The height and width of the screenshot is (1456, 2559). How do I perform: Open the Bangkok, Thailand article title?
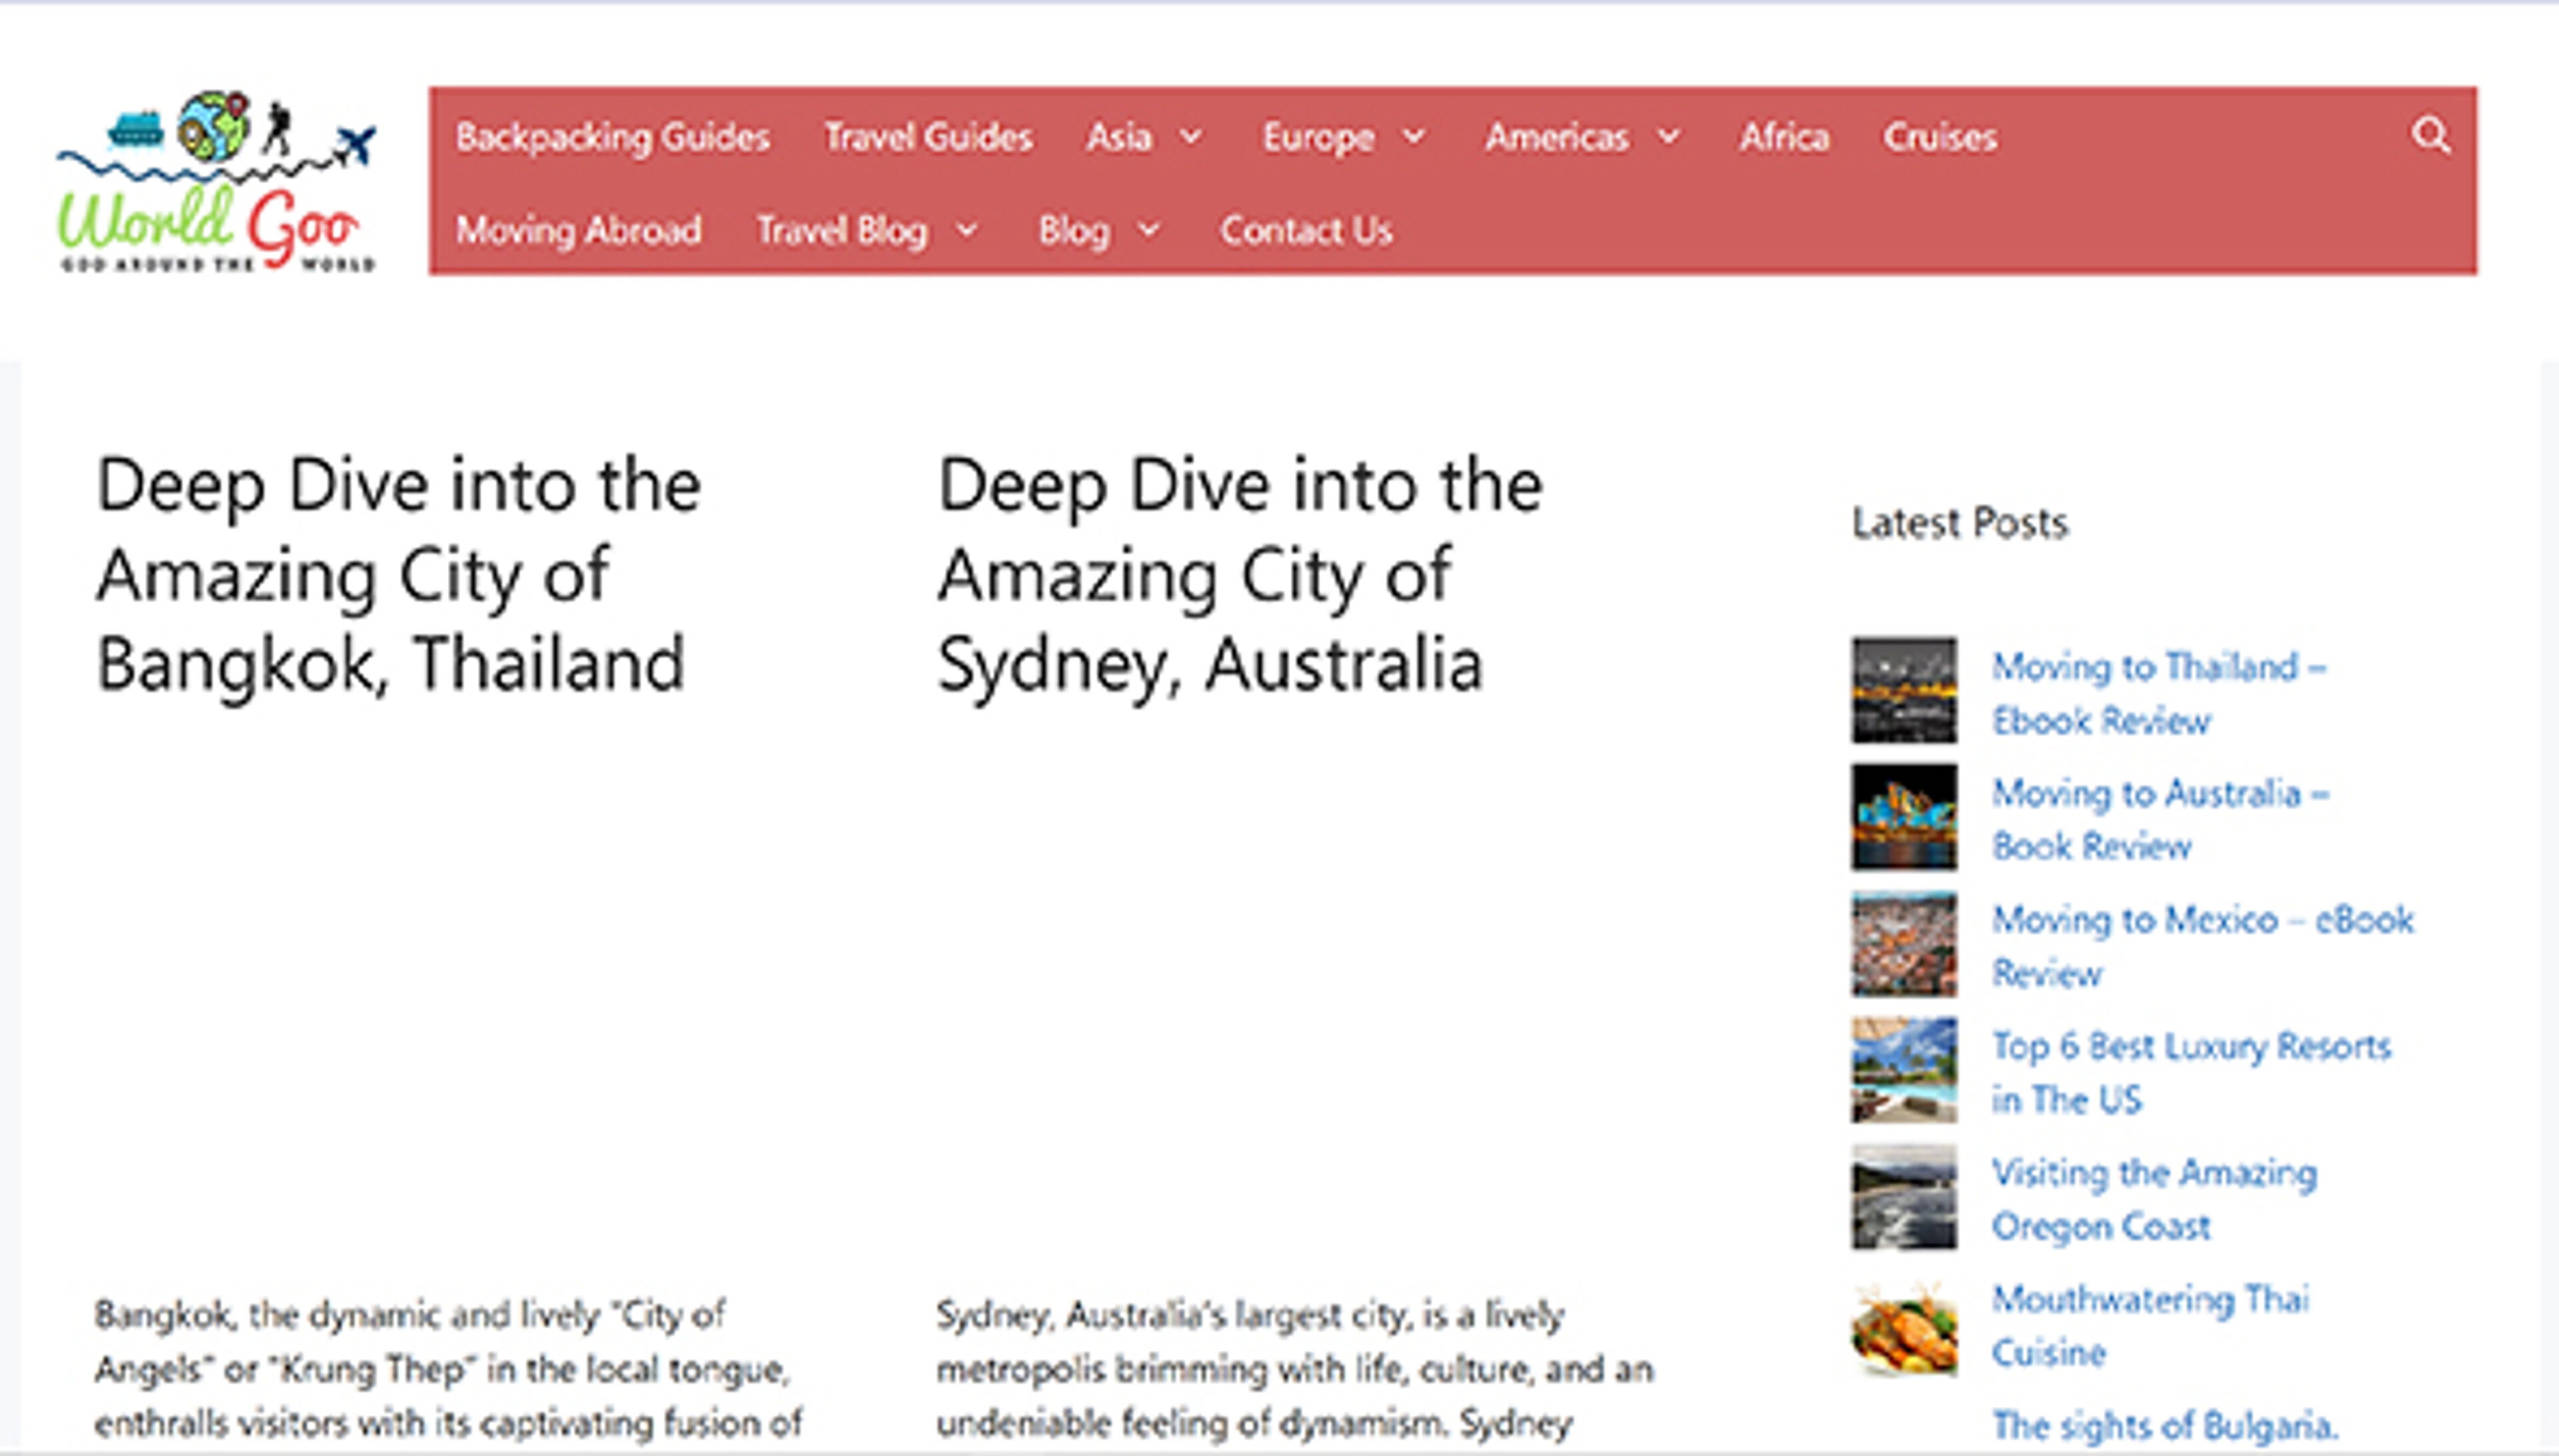pyautogui.click(x=397, y=574)
